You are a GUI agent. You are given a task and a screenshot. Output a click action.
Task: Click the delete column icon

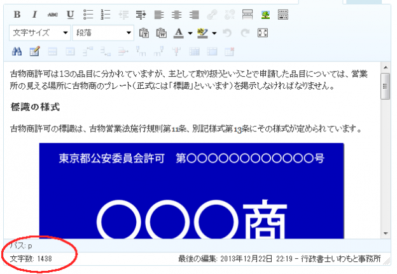click(x=176, y=51)
